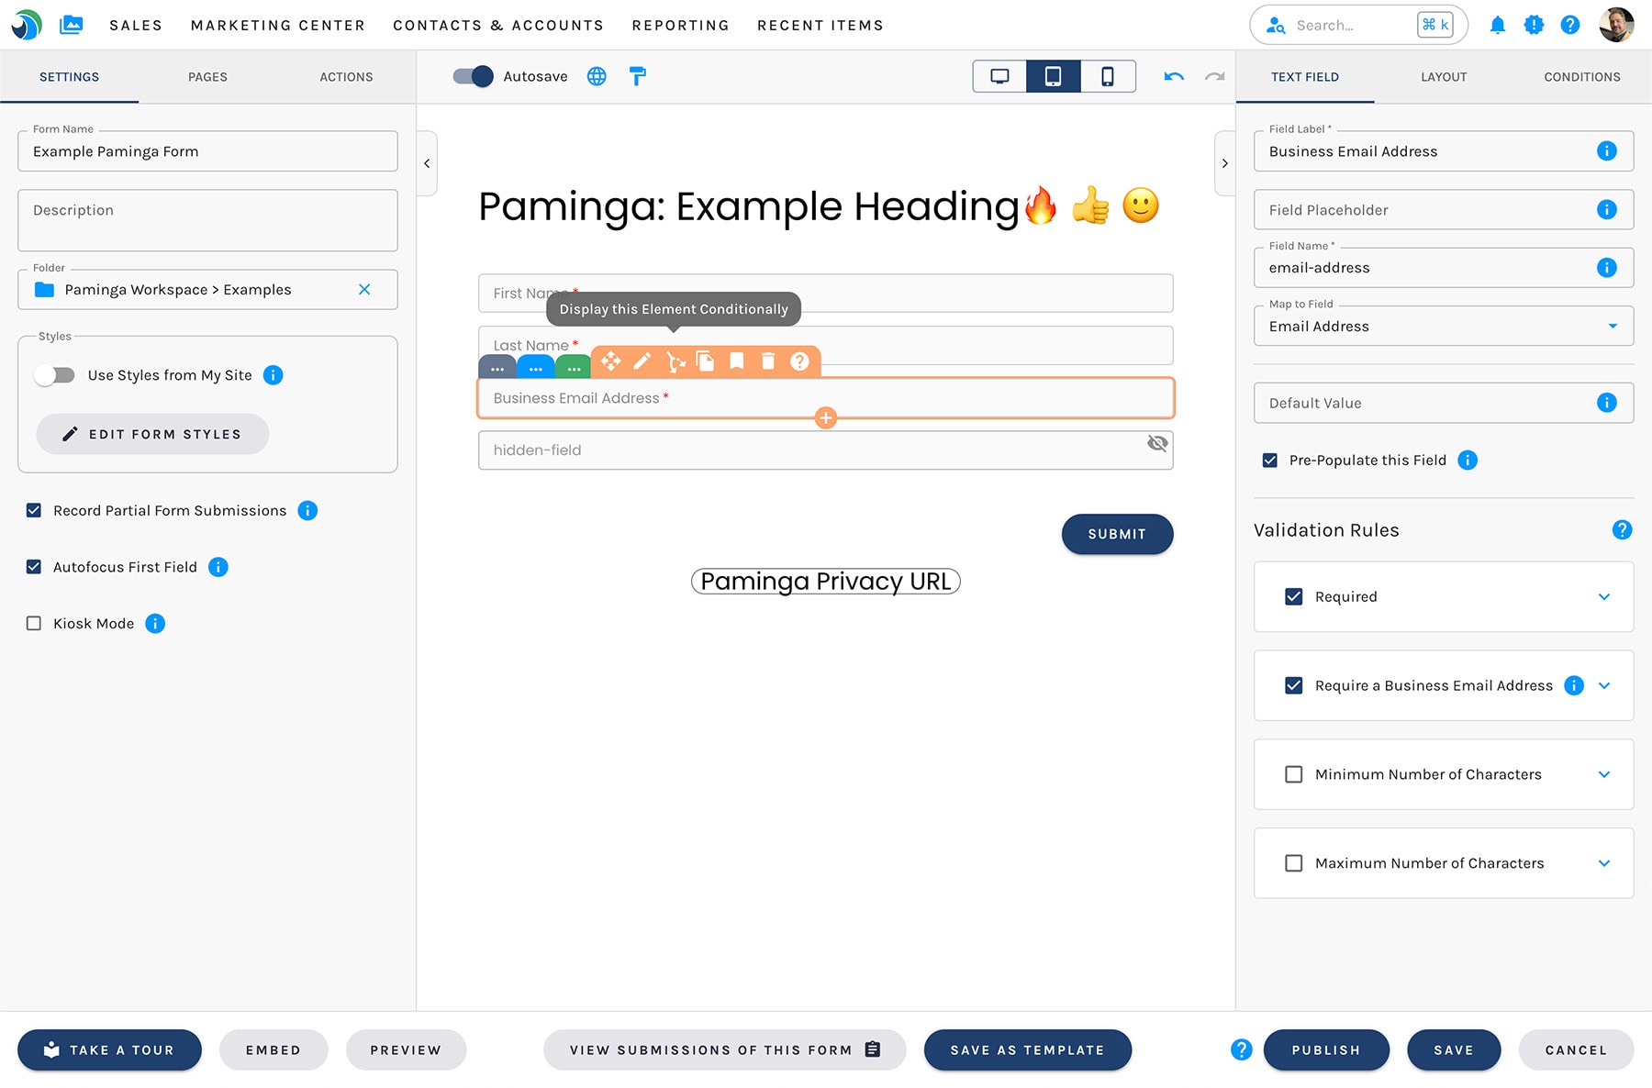Screen dimensions: 1652x1088
Task: Click the undo arrow icon
Action: pos(1174,77)
